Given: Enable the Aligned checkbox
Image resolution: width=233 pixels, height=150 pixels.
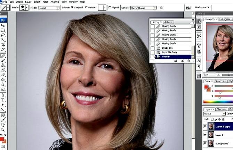Looking at the screenshot, I should 110,7.
